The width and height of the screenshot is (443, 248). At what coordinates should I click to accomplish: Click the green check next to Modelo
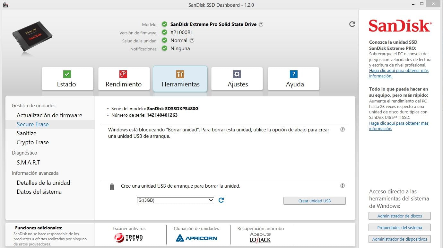pyautogui.click(x=165, y=24)
